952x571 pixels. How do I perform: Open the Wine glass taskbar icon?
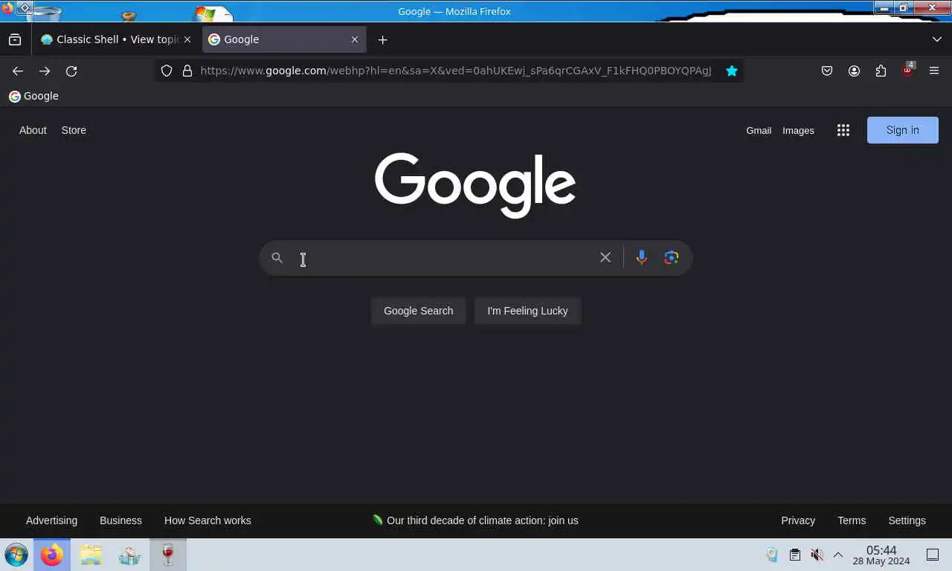pyautogui.click(x=168, y=555)
